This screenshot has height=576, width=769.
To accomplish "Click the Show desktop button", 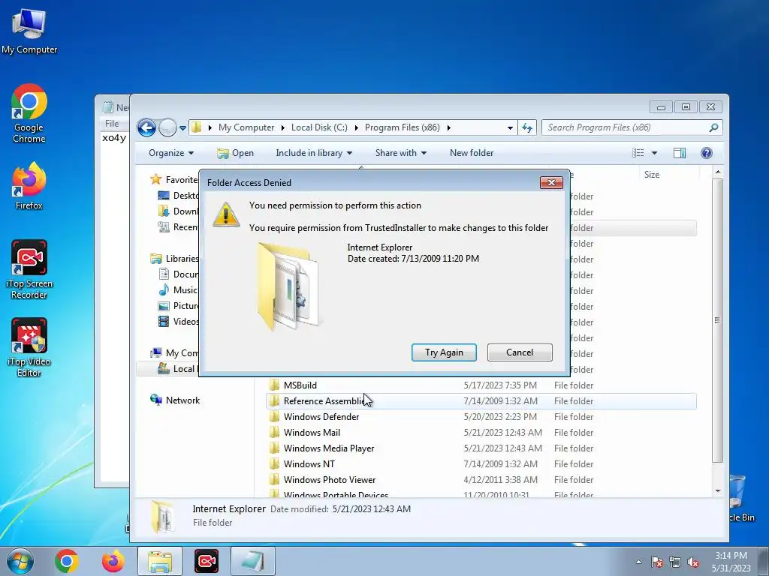I will tap(764, 561).
